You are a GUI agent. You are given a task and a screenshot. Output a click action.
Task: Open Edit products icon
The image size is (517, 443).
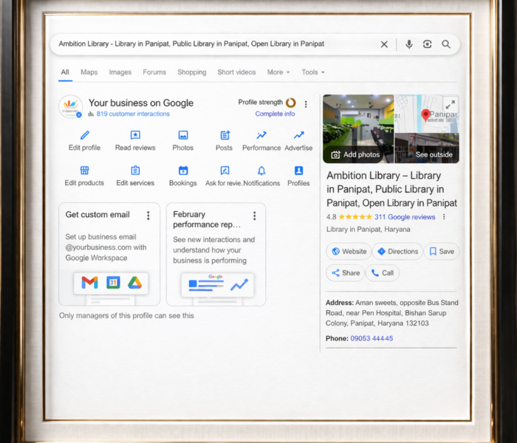[84, 171]
